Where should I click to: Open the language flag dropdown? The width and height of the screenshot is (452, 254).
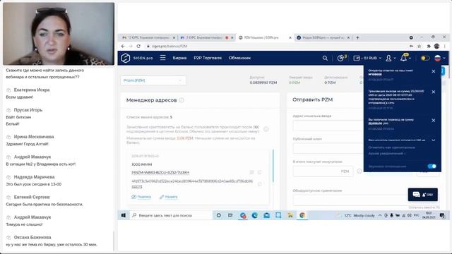pyautogui.click(x=439, y=58)
